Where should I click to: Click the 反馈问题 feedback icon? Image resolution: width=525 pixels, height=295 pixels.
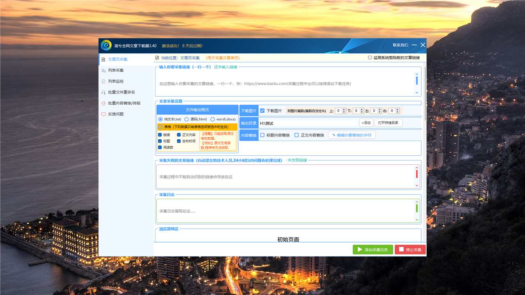(104, 114)
